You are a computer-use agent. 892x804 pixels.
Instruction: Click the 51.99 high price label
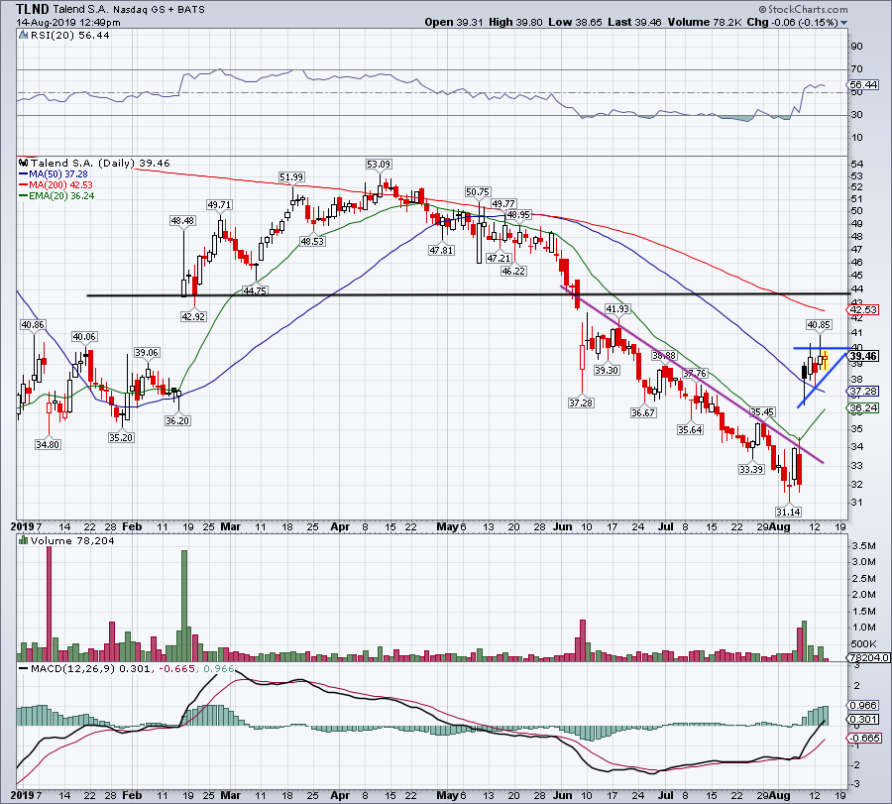(291, 177)
